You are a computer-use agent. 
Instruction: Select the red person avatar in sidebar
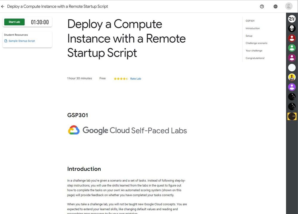coord(292,38)
